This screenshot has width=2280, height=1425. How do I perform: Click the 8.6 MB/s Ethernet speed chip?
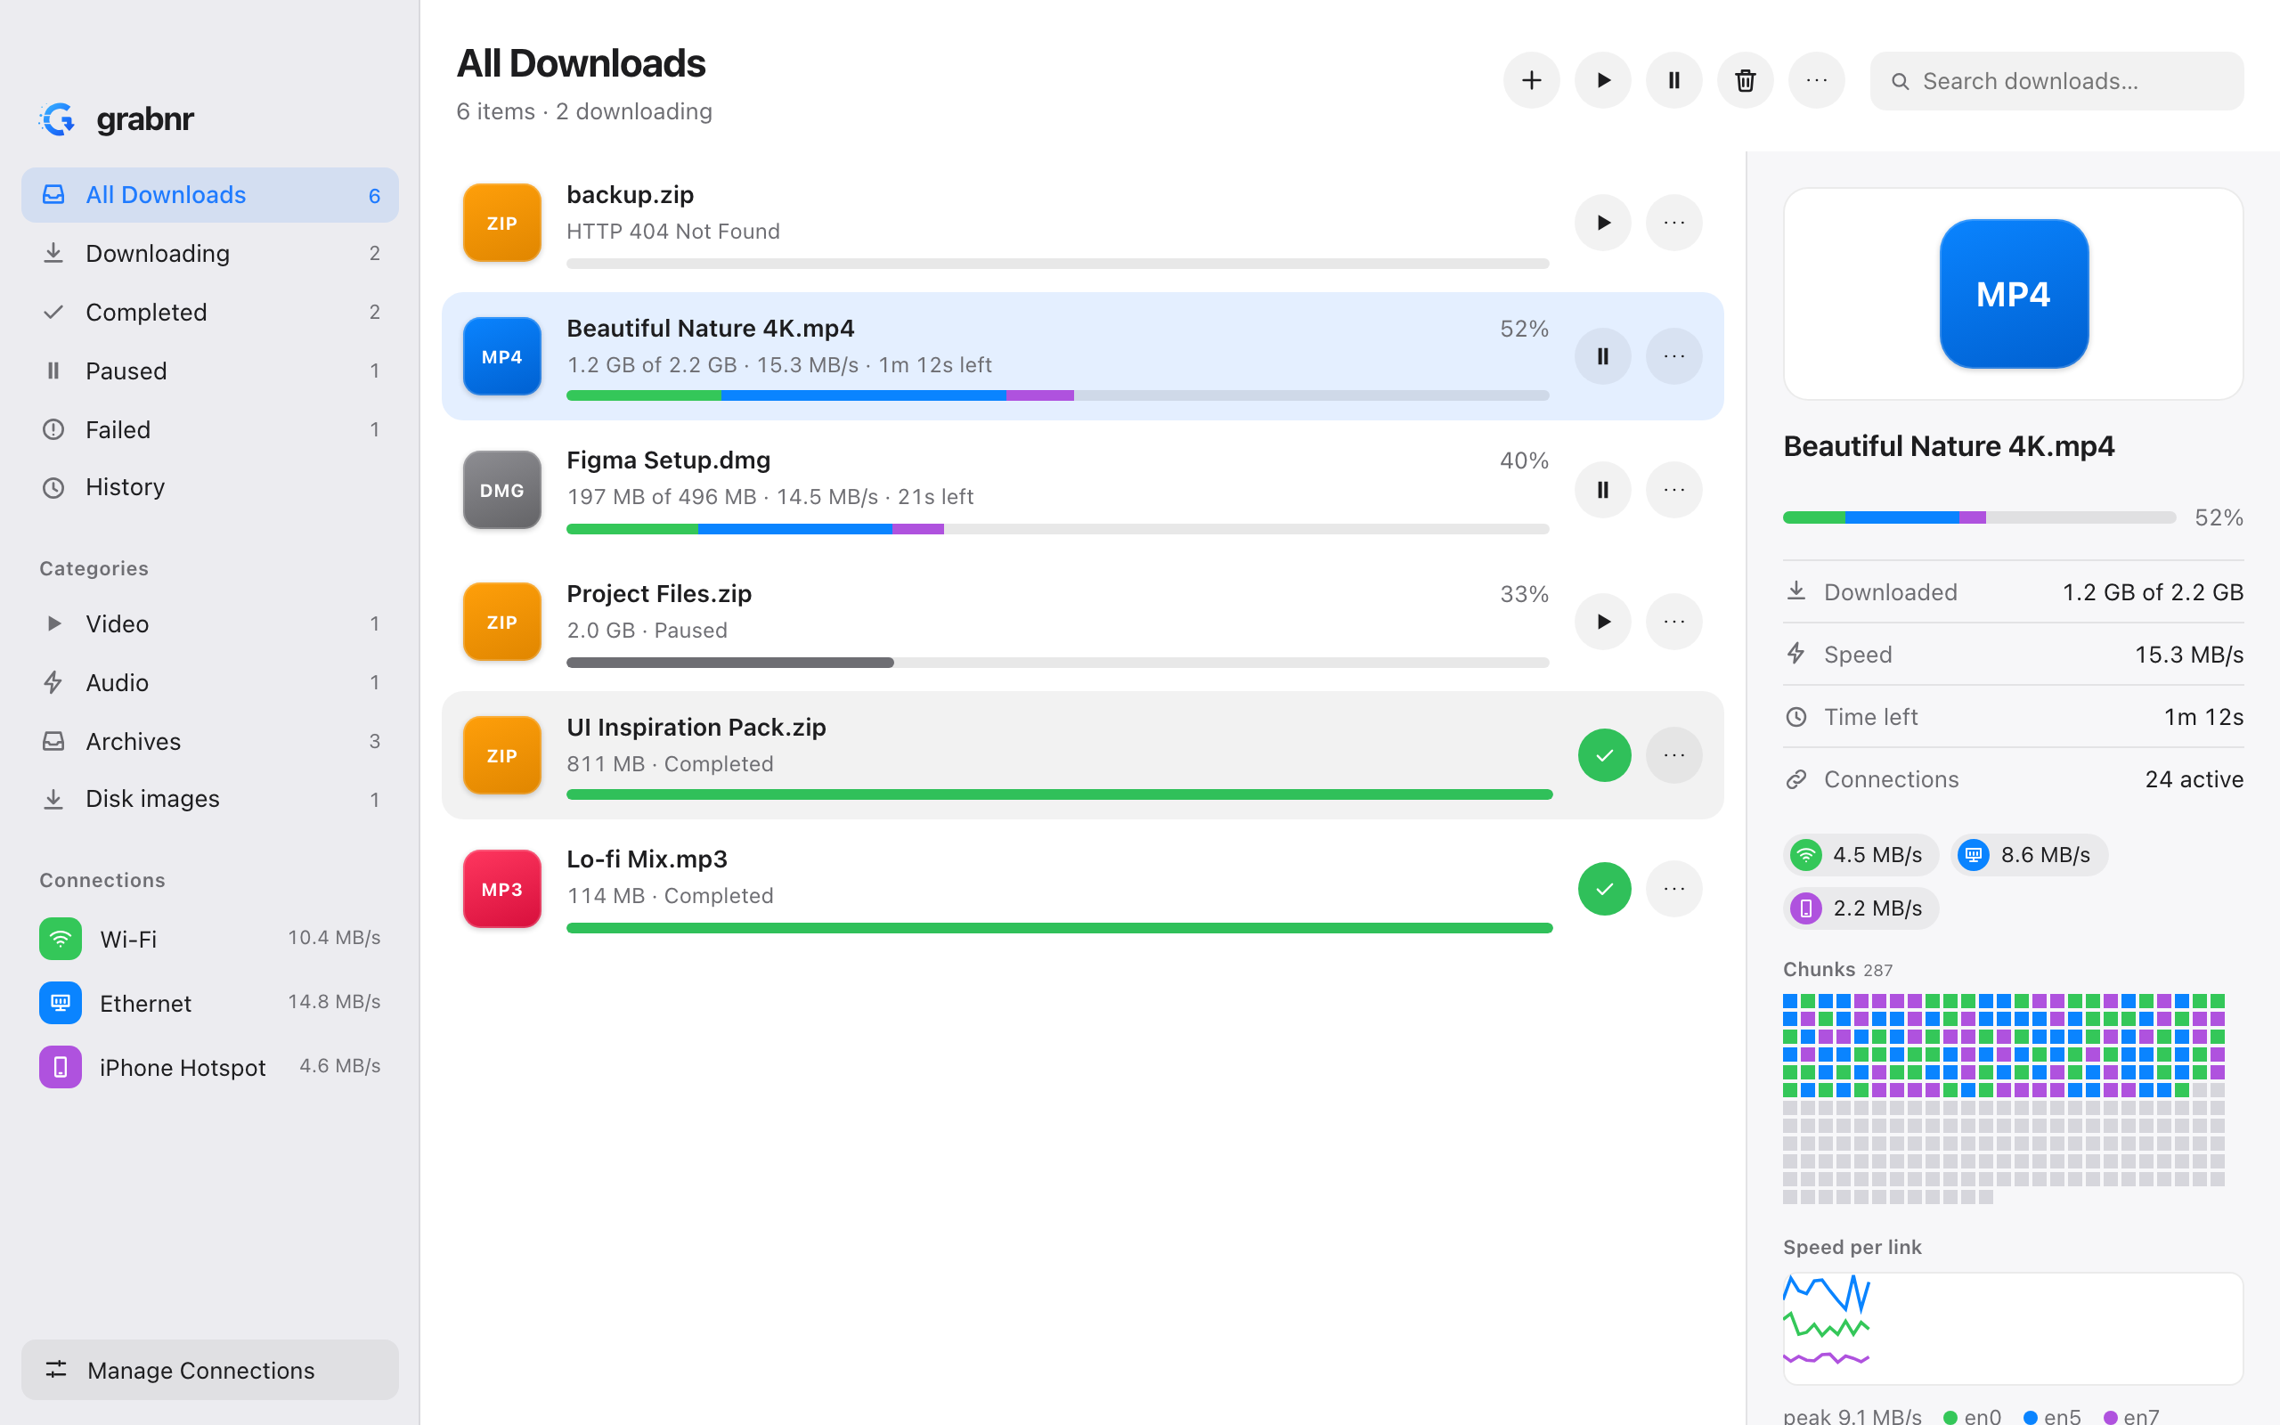[2029, 855]
